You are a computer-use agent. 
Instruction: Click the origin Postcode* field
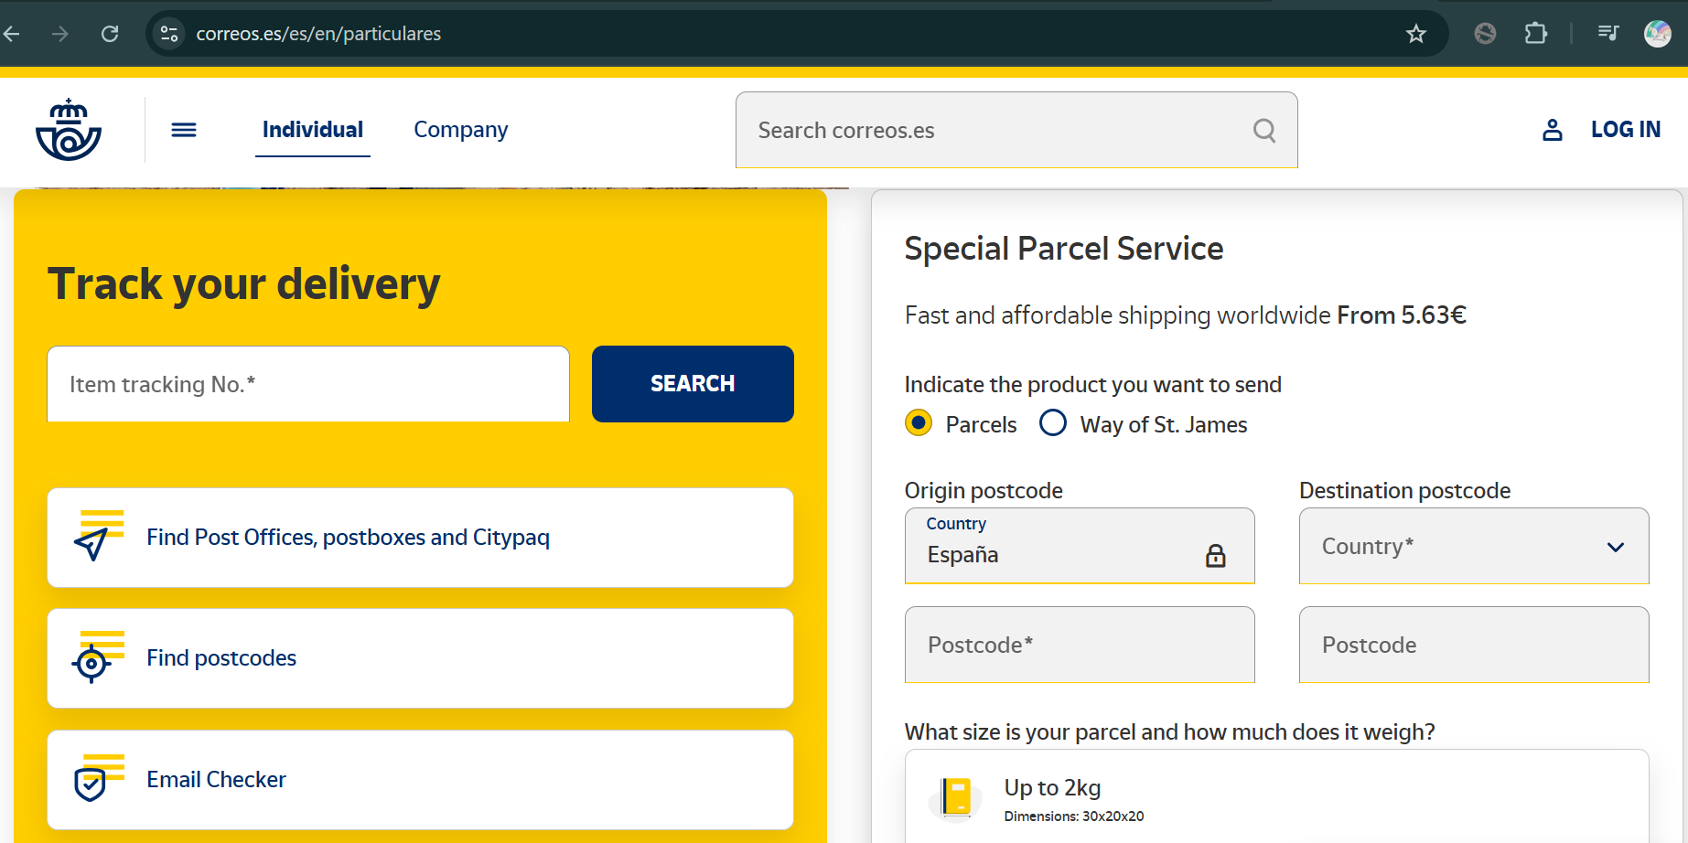pos(1080,645)
